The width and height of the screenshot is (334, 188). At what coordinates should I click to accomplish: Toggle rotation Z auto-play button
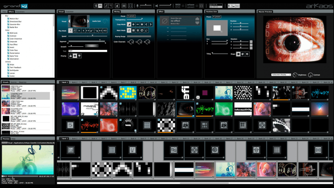pyautogui.click(x=251, y=48)
